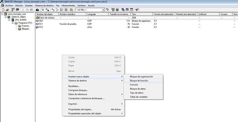Screen dimensions: 238x122
Task: Select the FC1 block icon
Action: [37, 24]
